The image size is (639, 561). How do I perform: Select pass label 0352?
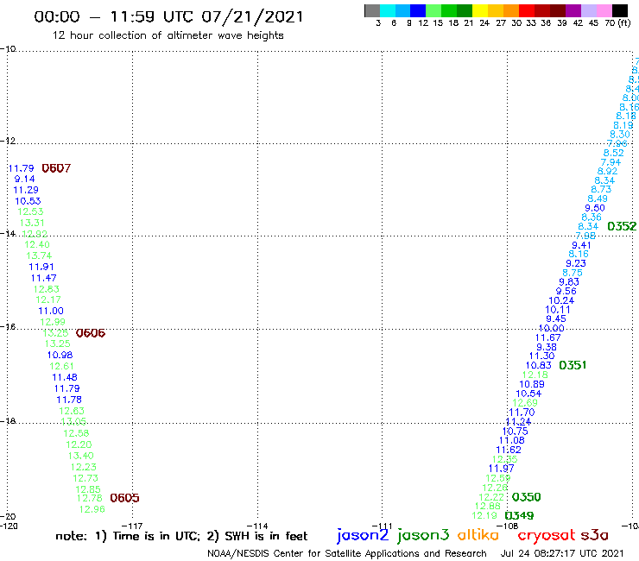pos(622,226)
